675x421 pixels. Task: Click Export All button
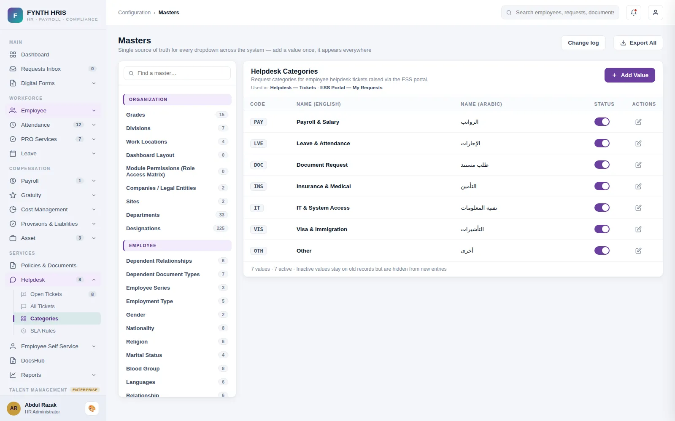[638, 43]
